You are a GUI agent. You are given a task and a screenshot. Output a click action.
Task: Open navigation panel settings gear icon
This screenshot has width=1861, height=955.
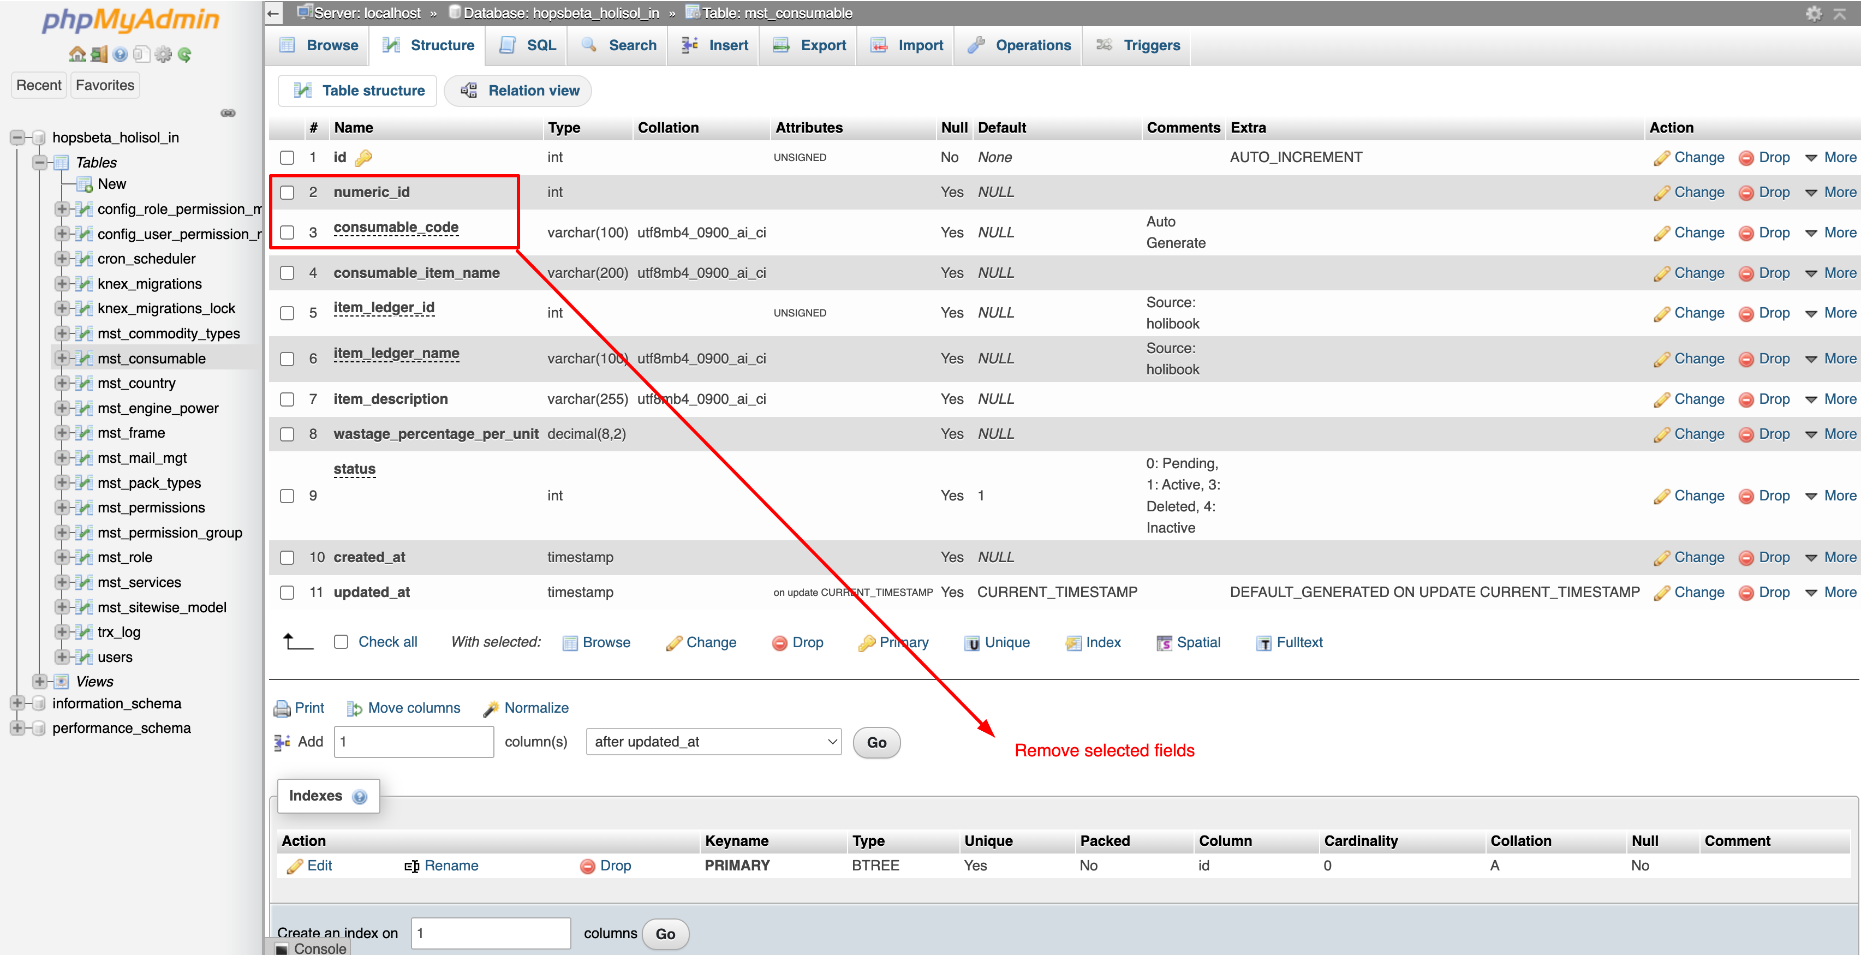[x=163, y=54]
